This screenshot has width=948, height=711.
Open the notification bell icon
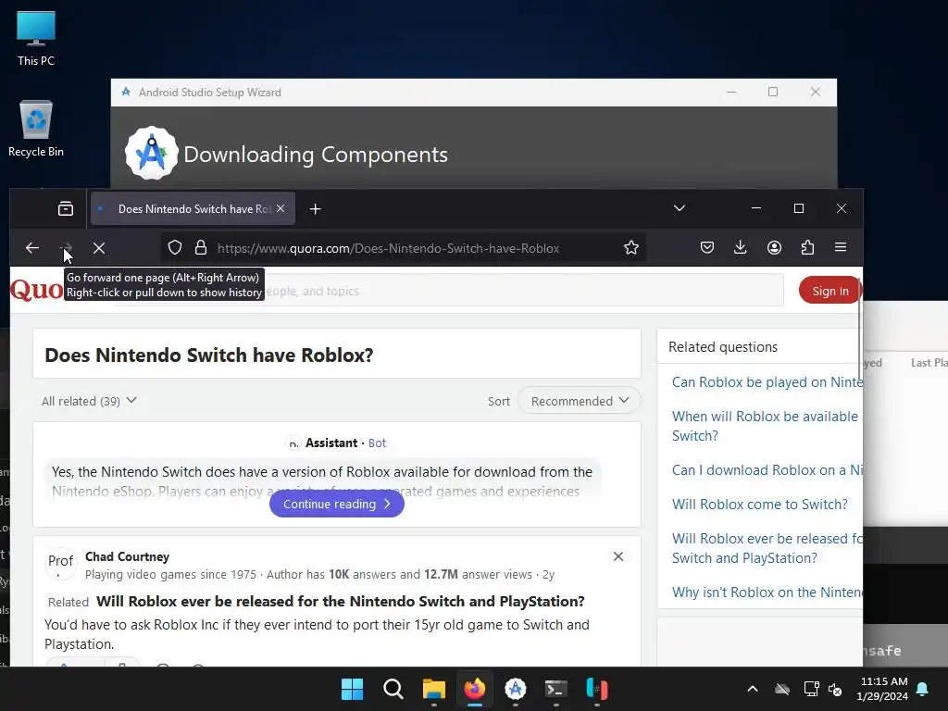point(923,689)
